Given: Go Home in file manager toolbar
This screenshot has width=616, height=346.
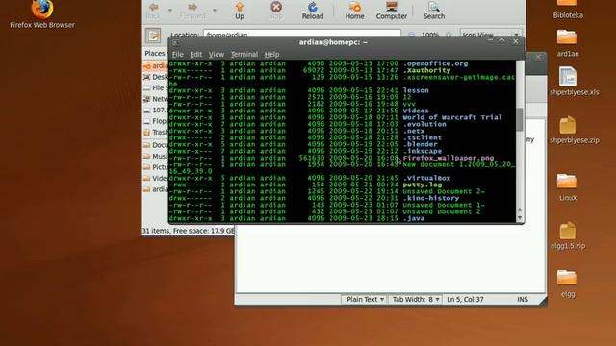Looking at the screenshot, I should click(354, 11).
